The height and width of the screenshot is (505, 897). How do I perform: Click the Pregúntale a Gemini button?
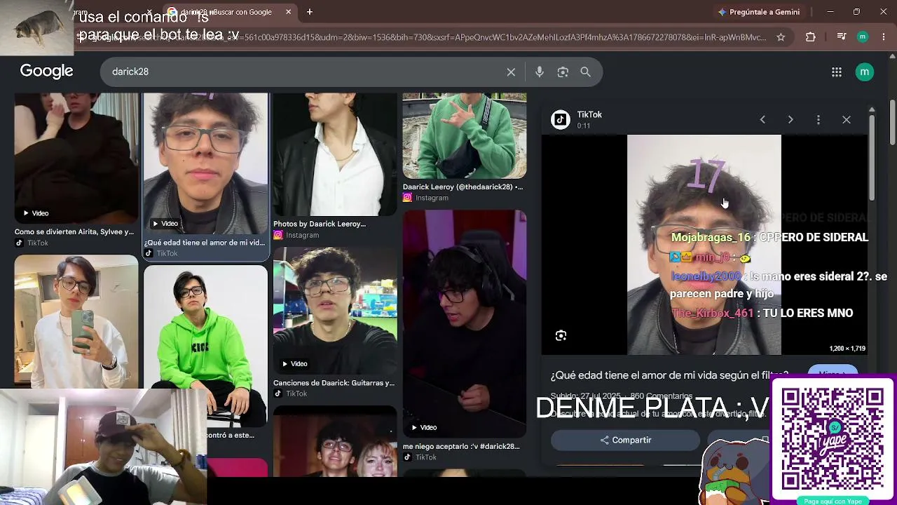[x=758, y=12]
